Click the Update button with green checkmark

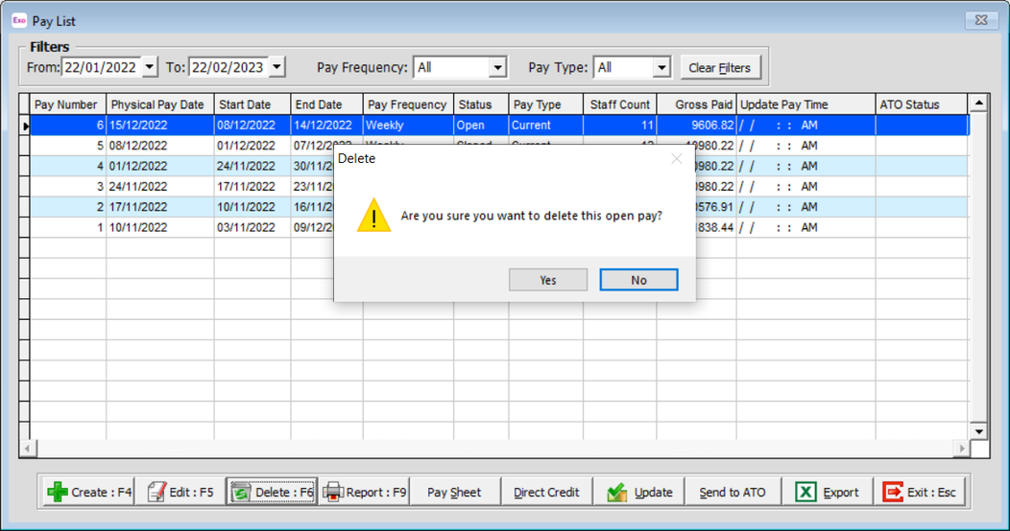point(639,492)
